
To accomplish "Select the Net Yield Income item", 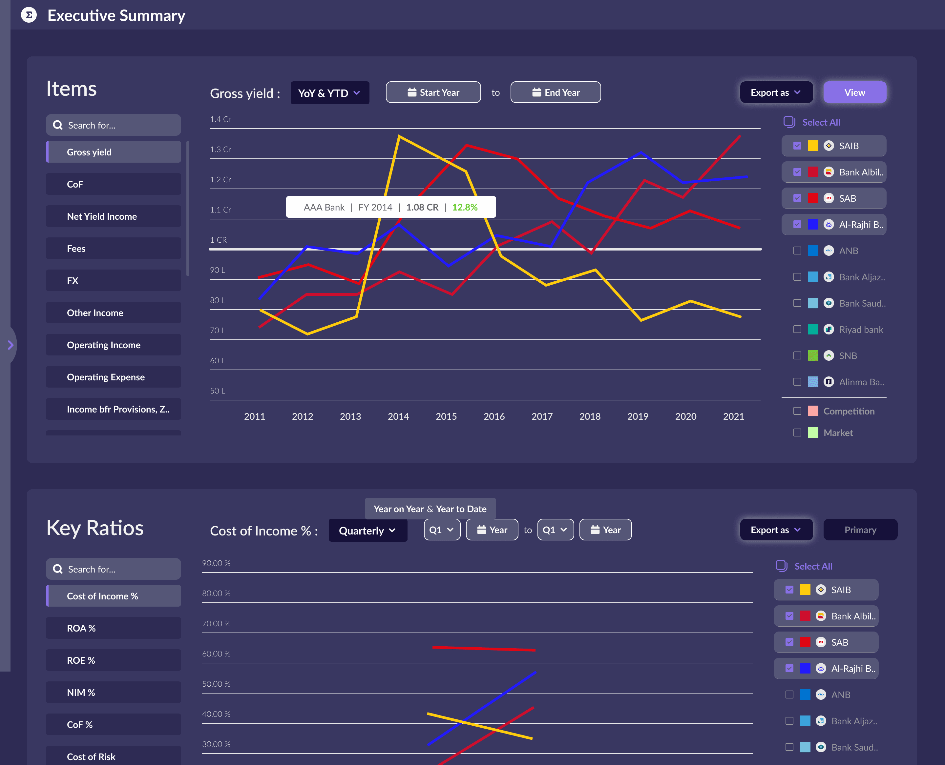I will point(113,216).
